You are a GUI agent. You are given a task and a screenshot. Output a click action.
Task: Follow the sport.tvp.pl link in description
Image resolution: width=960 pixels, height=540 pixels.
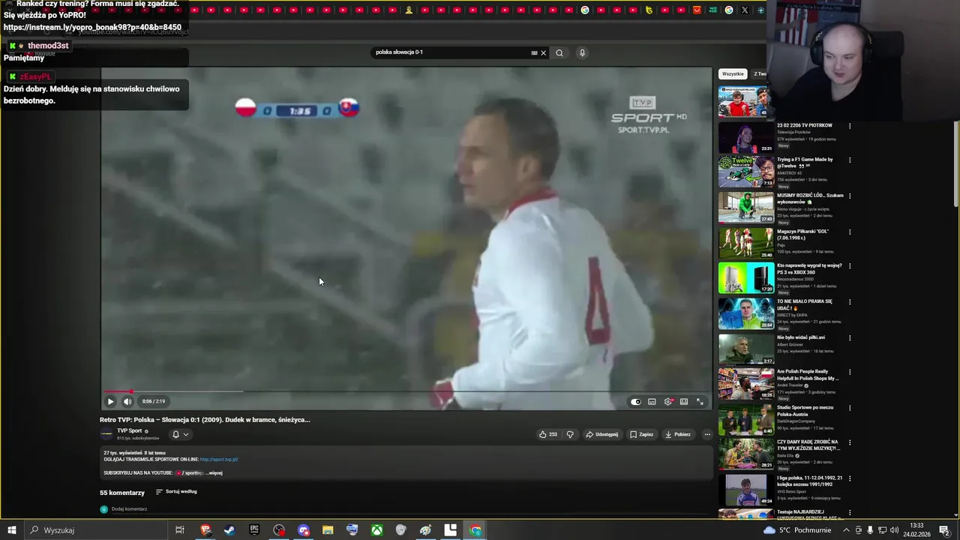pyautogui.click(x=219, y=460)
